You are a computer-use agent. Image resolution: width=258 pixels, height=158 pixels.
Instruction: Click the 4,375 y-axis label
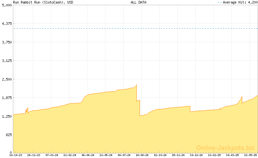tap(6, 24)
